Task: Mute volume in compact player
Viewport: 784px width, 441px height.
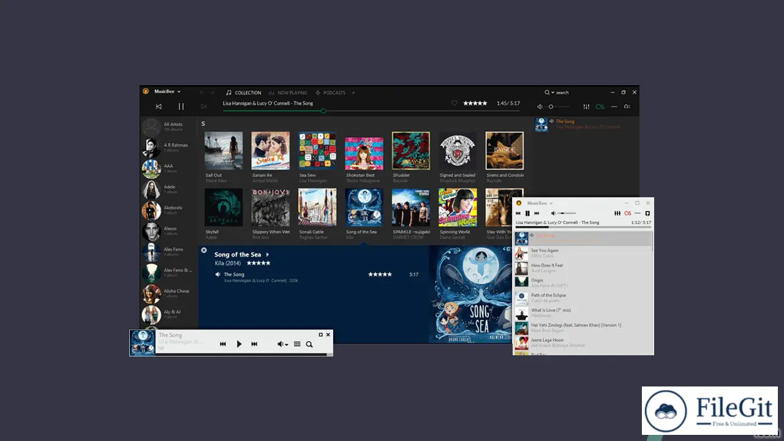Action: [553, 213]
